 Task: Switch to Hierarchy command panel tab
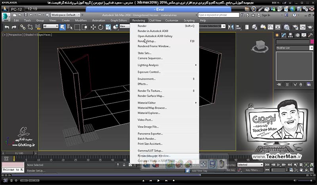[x=290, y=35]
